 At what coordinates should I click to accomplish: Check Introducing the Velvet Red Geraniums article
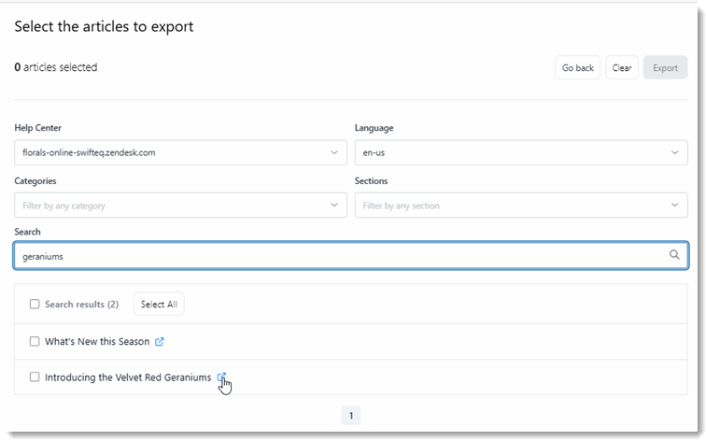pos(35,377)
